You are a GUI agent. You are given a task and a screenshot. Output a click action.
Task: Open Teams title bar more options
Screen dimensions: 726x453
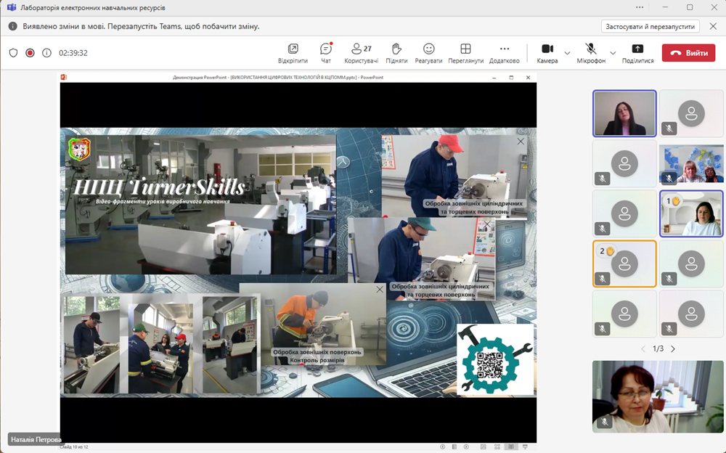pos(640,7)
